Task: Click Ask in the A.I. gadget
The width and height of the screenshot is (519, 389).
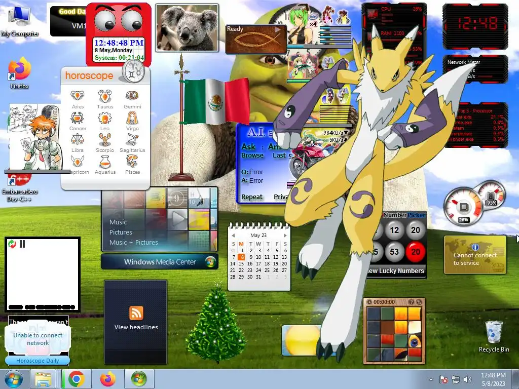Action: [x=248, y=146]
